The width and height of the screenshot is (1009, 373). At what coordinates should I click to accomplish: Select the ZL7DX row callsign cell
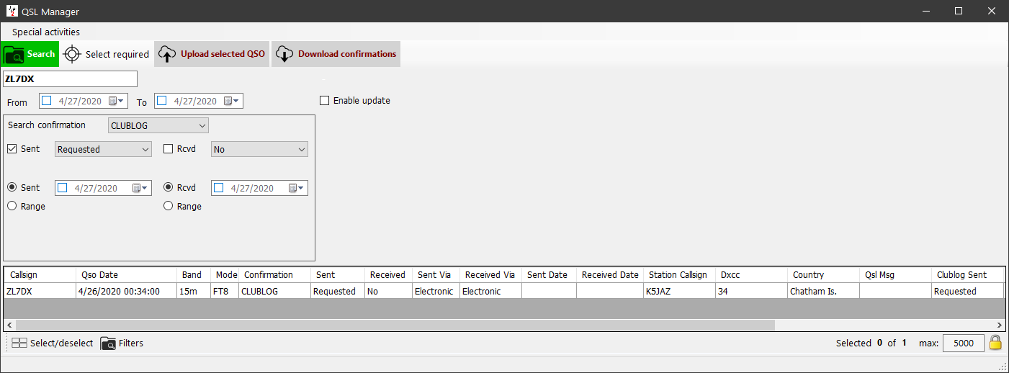tap(40, 291)
